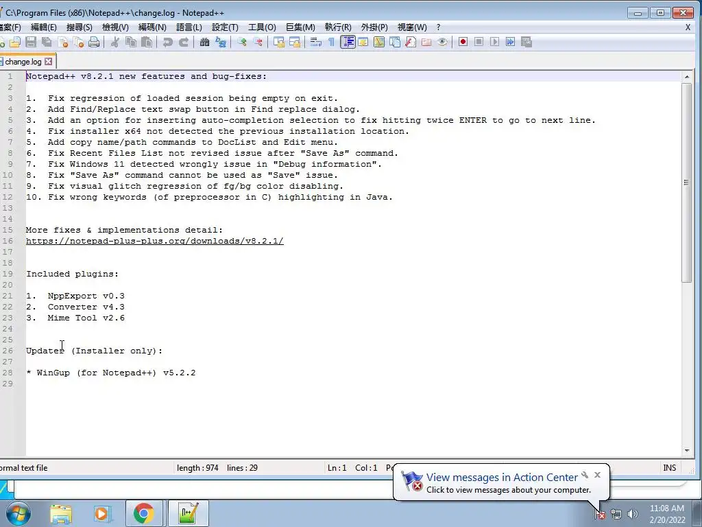
Task: Open the 外掛(P) menu
Action: coord(374,27)
